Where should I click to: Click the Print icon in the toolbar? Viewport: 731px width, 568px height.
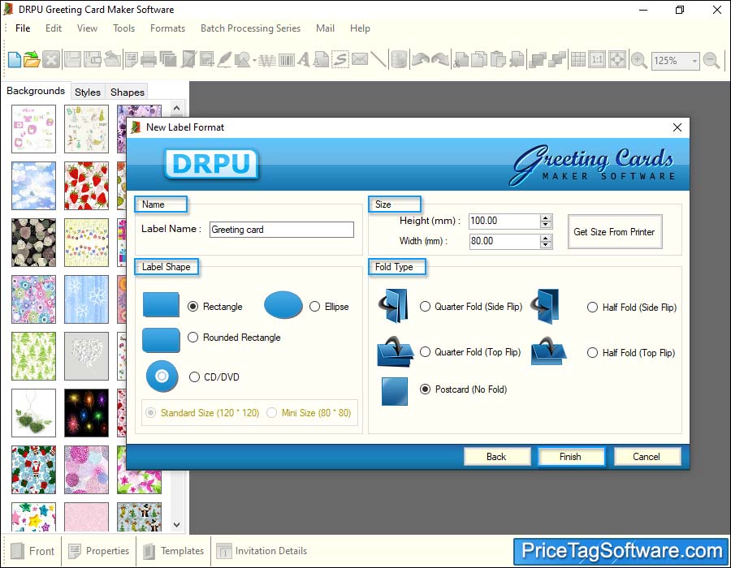pyautogui.click(x=149, y=60)
